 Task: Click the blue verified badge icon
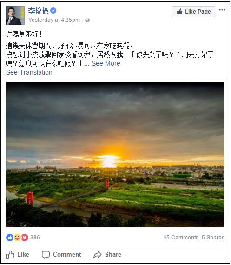point(53,11)
